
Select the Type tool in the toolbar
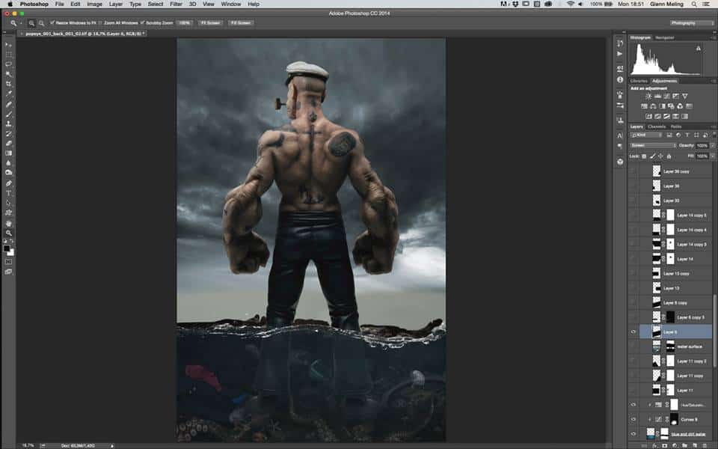click(x=9, y=193)
